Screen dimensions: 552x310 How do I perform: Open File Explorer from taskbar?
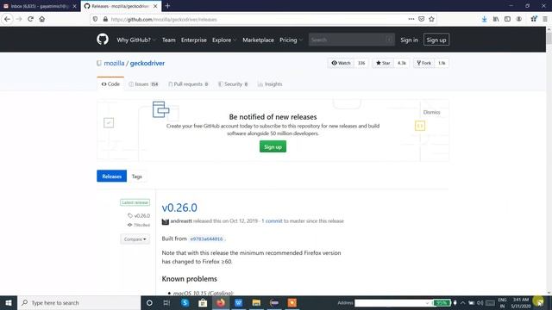coord(256,302)
